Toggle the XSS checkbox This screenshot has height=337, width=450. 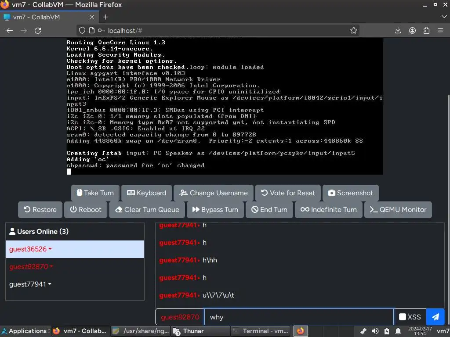click(403, 317)
